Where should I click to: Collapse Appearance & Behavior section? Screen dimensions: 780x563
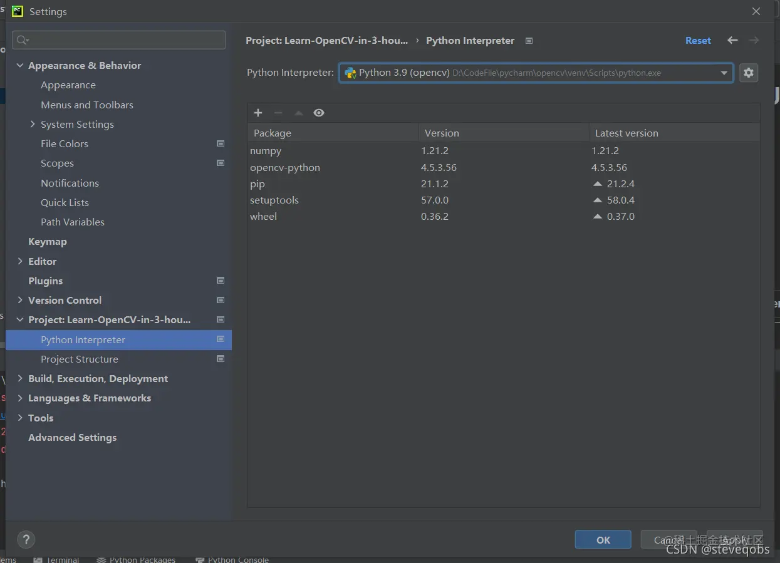click(19, 65)
